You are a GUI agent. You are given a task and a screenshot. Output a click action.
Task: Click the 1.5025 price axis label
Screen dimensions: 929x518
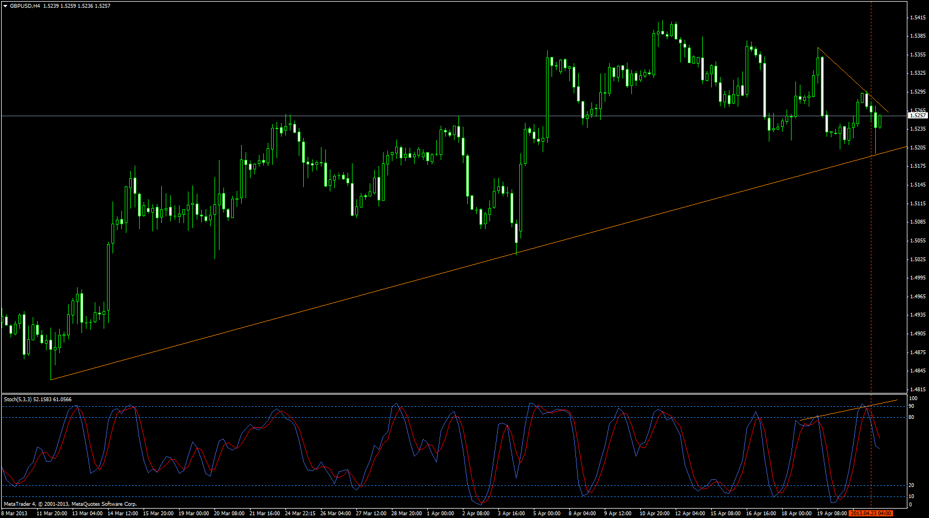(917, 260)
